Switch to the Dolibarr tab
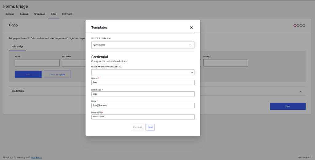Viewport: 315px width, 160px height. (x=24, y=14)
